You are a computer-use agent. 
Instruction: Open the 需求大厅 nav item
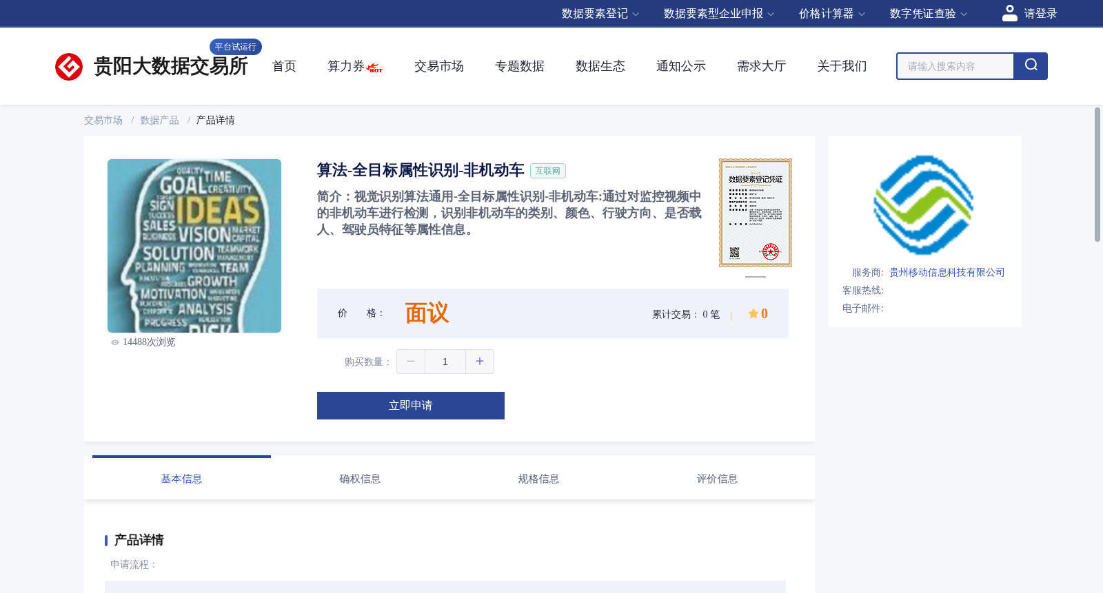pos(762,66)
